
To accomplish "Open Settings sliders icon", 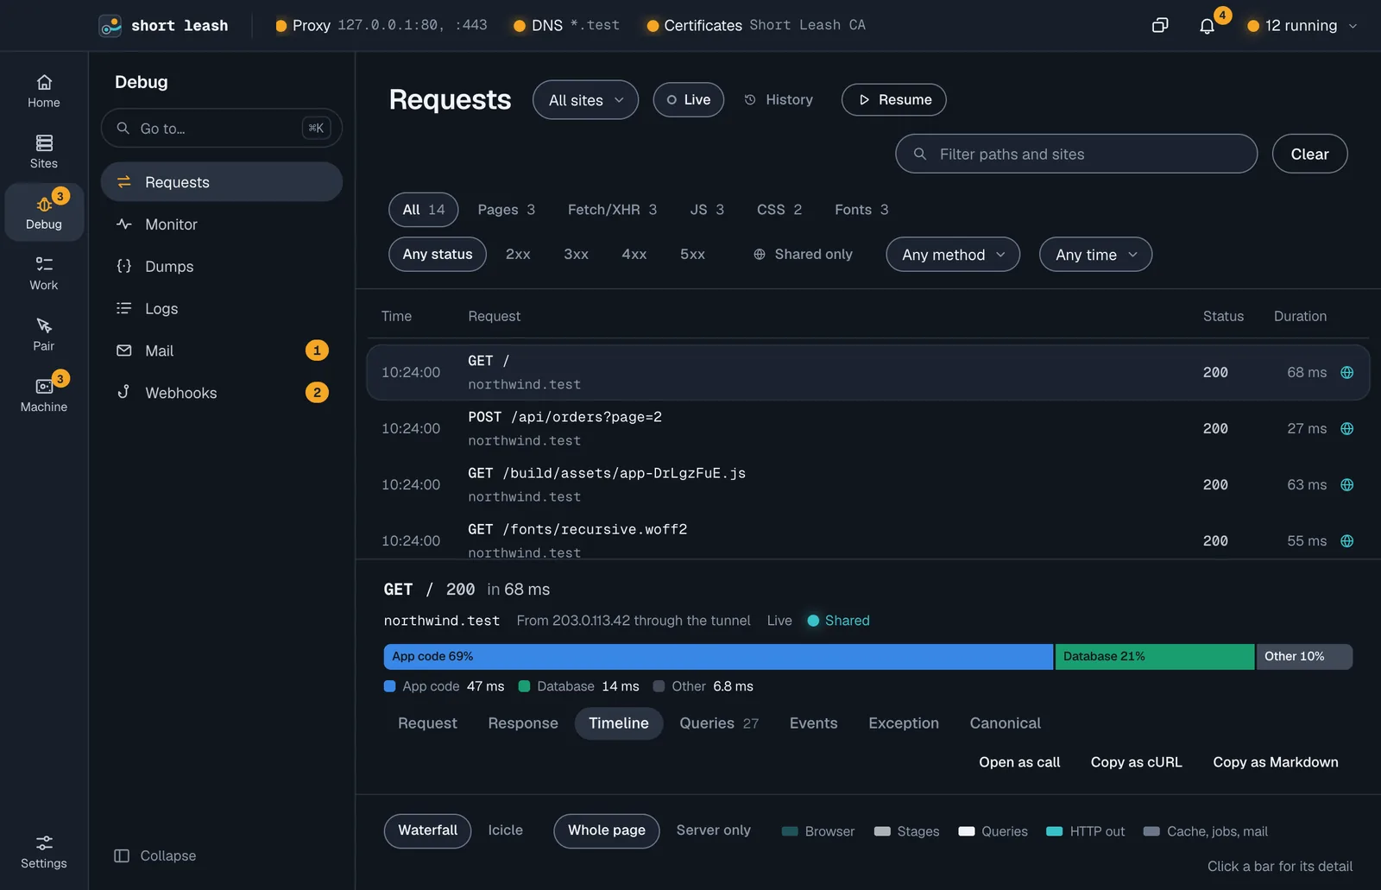I will (x=44, y=843).
